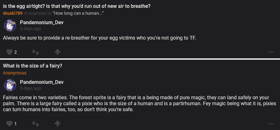This screenshot has height=130, width=280.
Task: Like the egg re-breather answer
Action: [x=9, y=52]
